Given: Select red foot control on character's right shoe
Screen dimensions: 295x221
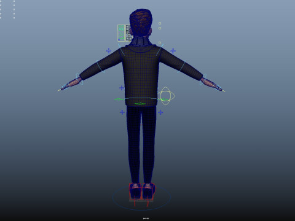Looking at the screenshot, I should 149,192.
